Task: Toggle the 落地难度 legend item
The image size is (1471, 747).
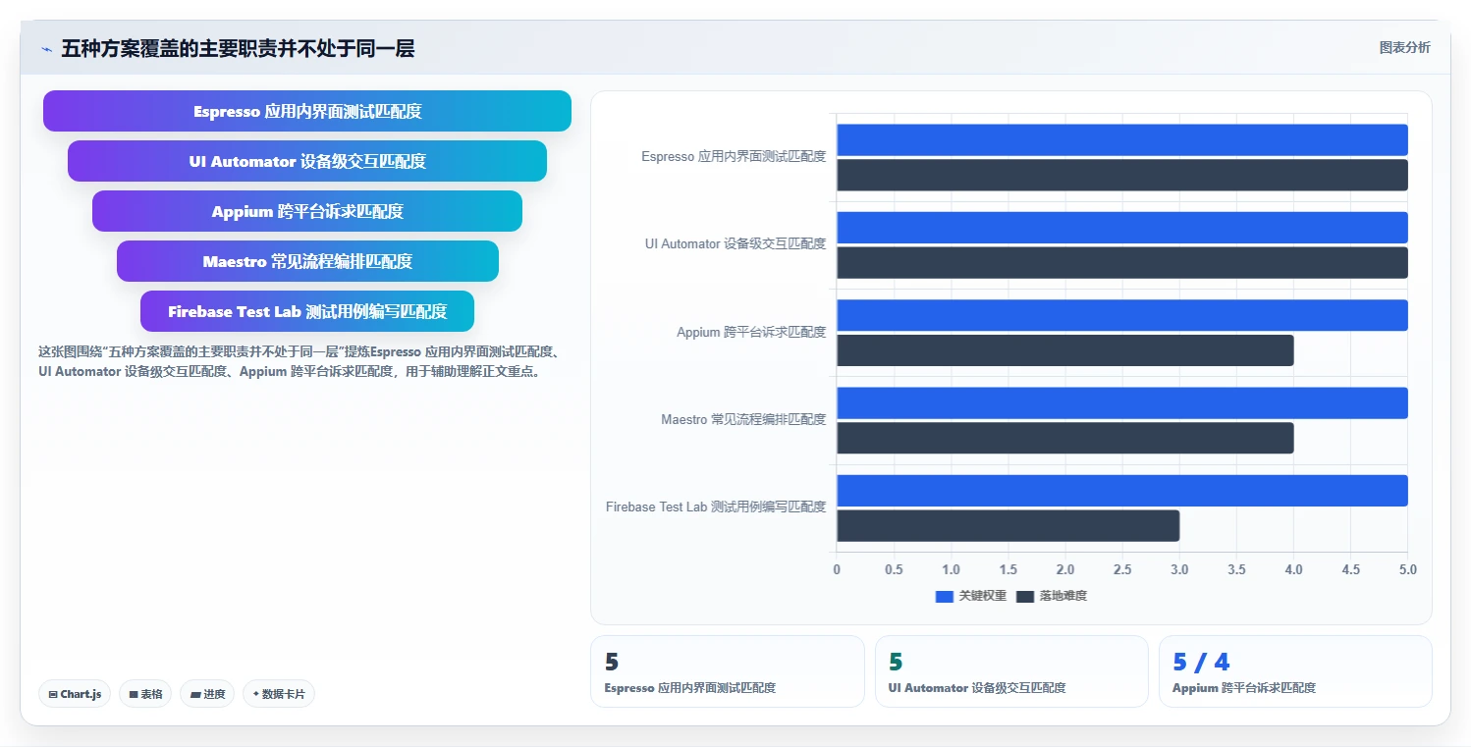Action: (1052, 596)
